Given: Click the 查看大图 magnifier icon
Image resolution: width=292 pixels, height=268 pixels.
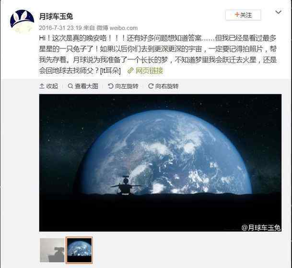Looking at the screenshot, I should tap(70, 86).
